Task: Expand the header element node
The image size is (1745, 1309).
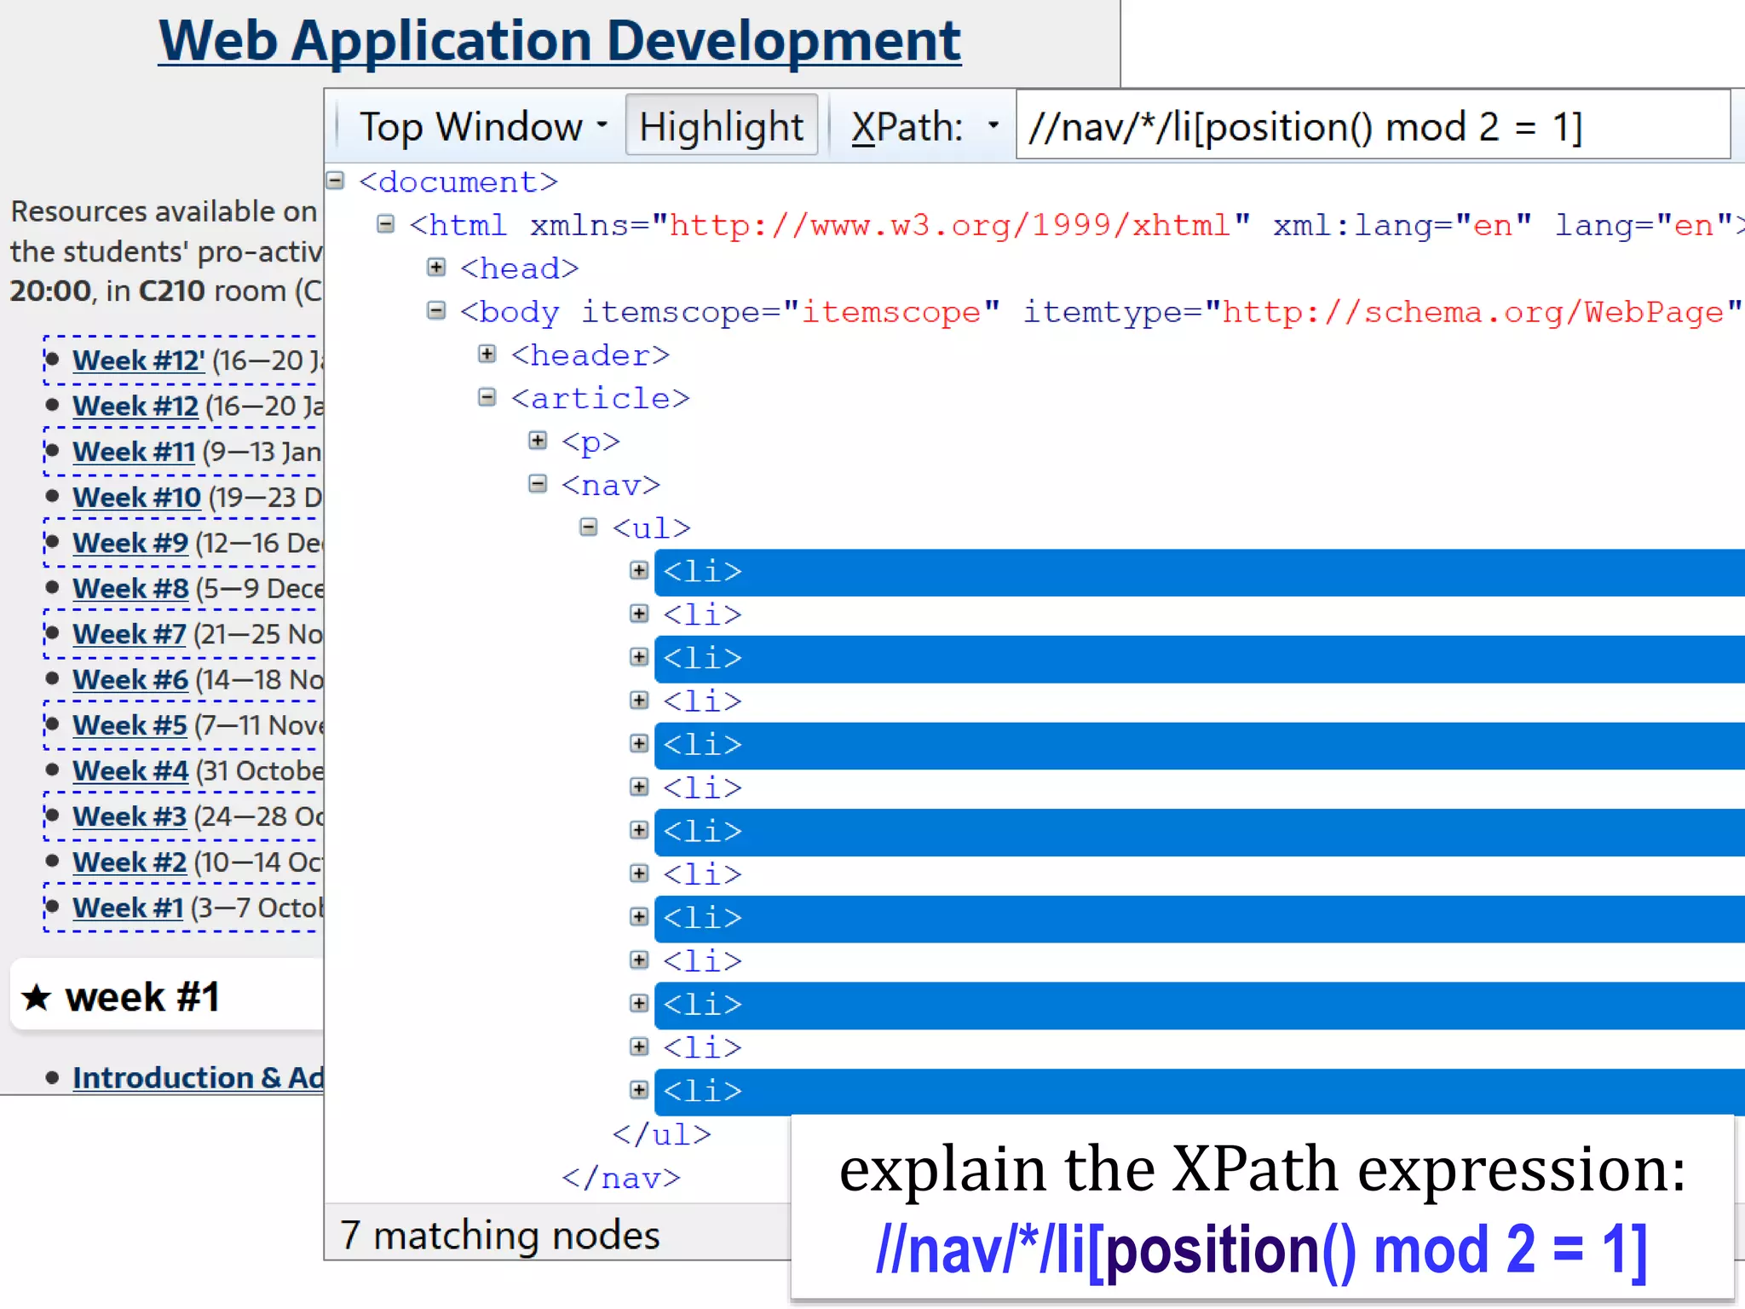Action: 487,354
